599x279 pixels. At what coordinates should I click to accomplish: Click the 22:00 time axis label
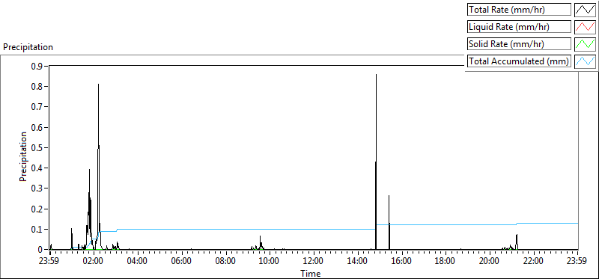click(533, 262)
